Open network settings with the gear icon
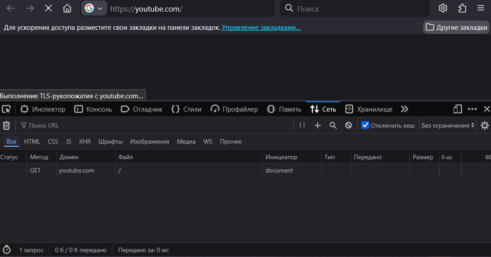491x257 pixels. pyautogui.click(x=485, y=125)
